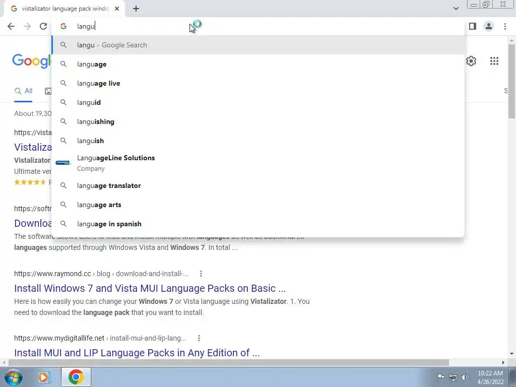This screenshot has height=387, width=516.
Task: Go back with the browser back arrow
Action: (11, 26)
